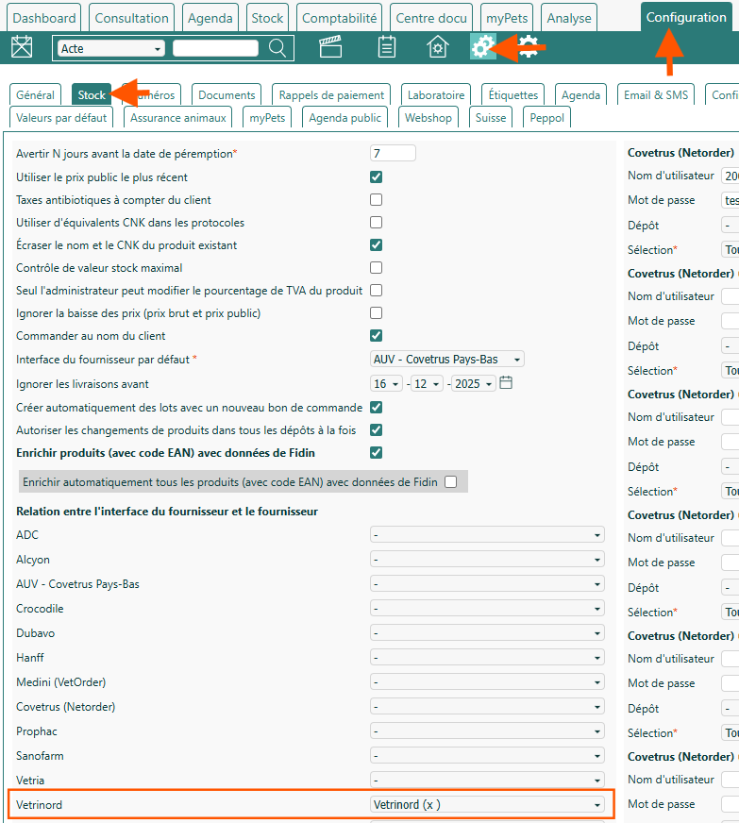Click the search text field beside Acte
Image resolution: width=739 pixels, height=823 pixels.
tap(215, 48)
